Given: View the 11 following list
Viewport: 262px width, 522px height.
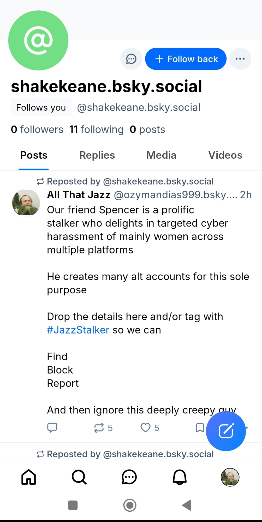Looking at the screenshot, I should coord(96,129).
